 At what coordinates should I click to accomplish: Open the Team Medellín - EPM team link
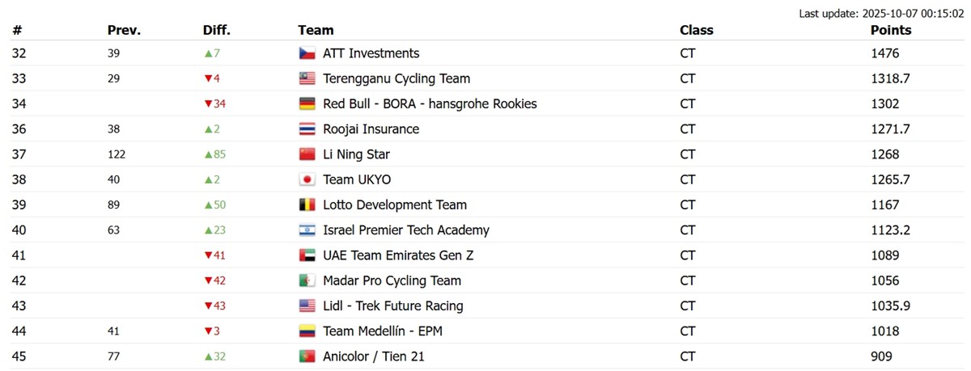pyautogui.click(x=382, y=331)
